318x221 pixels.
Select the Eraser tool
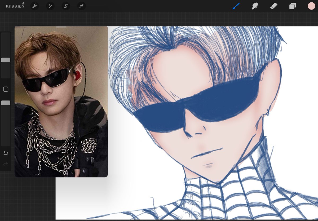click(274, 6)
